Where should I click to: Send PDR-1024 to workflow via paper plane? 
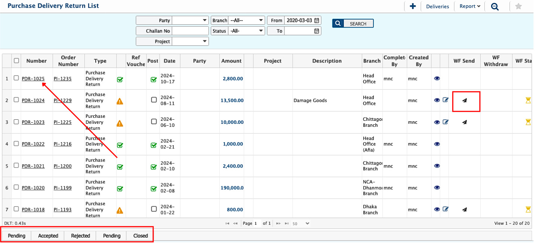coord(464,100)
